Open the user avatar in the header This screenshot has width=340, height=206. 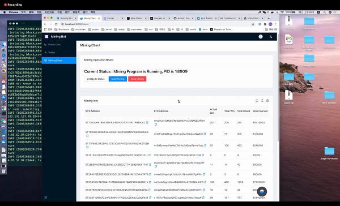(x=261, y=37)
